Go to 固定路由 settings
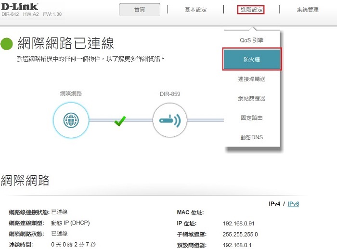The image size is (337, 249). pos(252,118)
